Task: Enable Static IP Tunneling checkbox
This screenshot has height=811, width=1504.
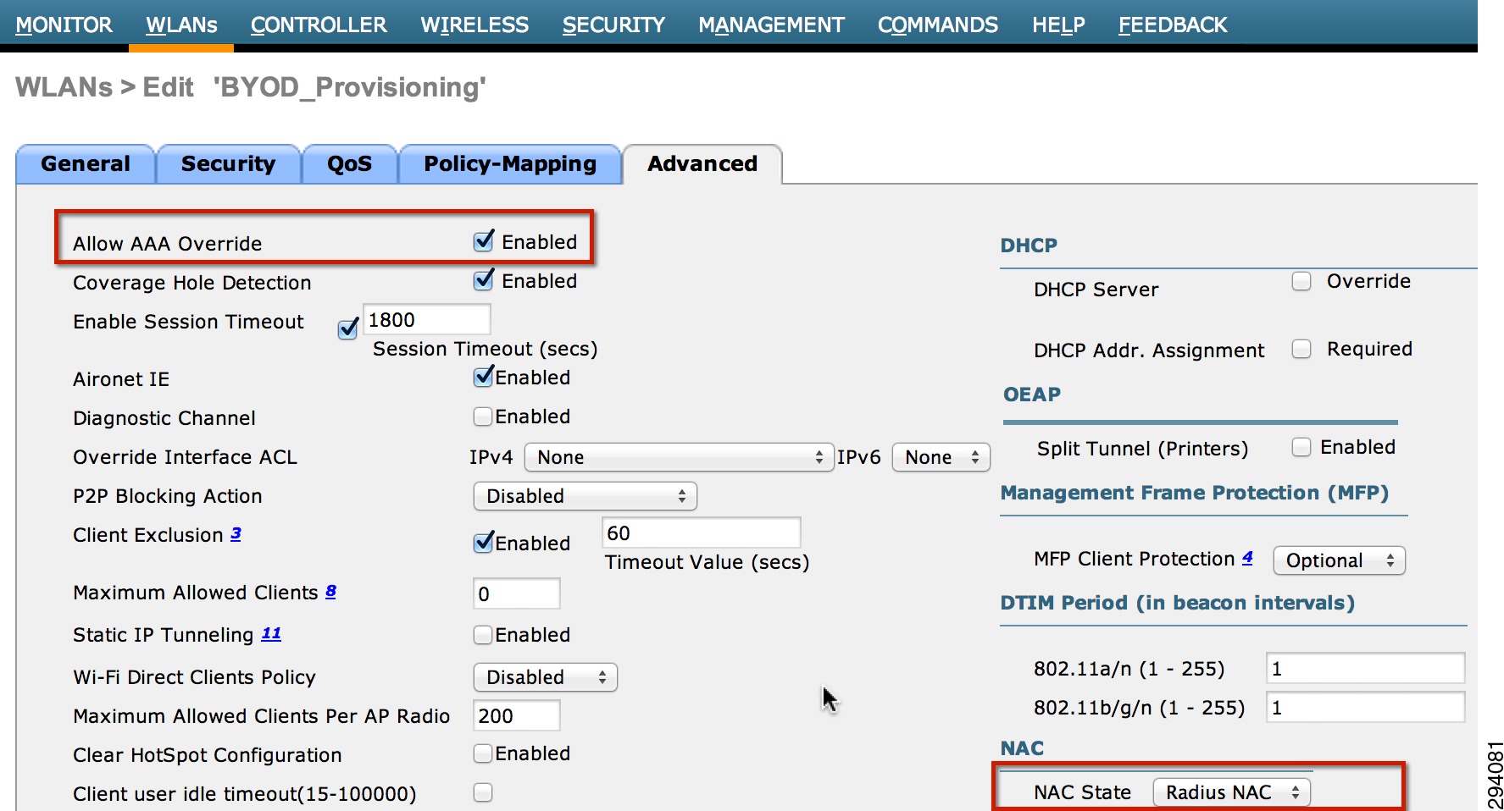Action: [x=483, y=635]
